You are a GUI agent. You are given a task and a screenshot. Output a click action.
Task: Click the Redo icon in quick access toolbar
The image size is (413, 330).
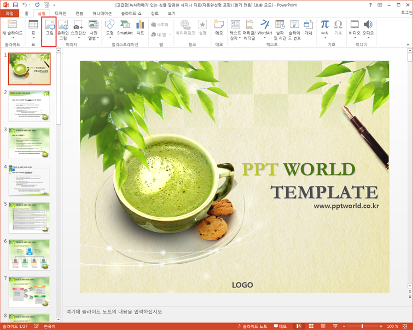click(x=37, y=5)
